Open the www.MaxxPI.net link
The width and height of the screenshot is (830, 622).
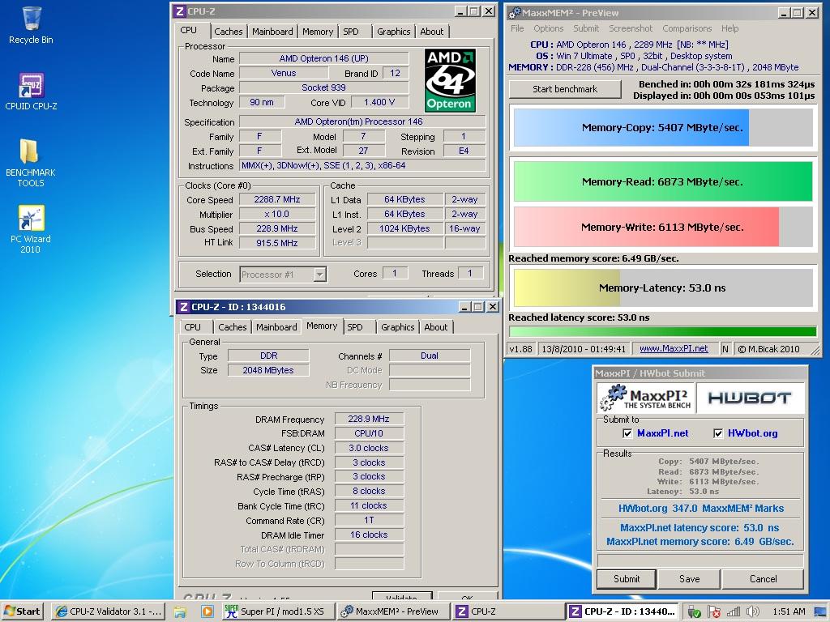pos(674,348)
